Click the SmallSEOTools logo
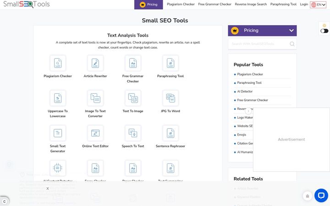 (x=27, y=4)
